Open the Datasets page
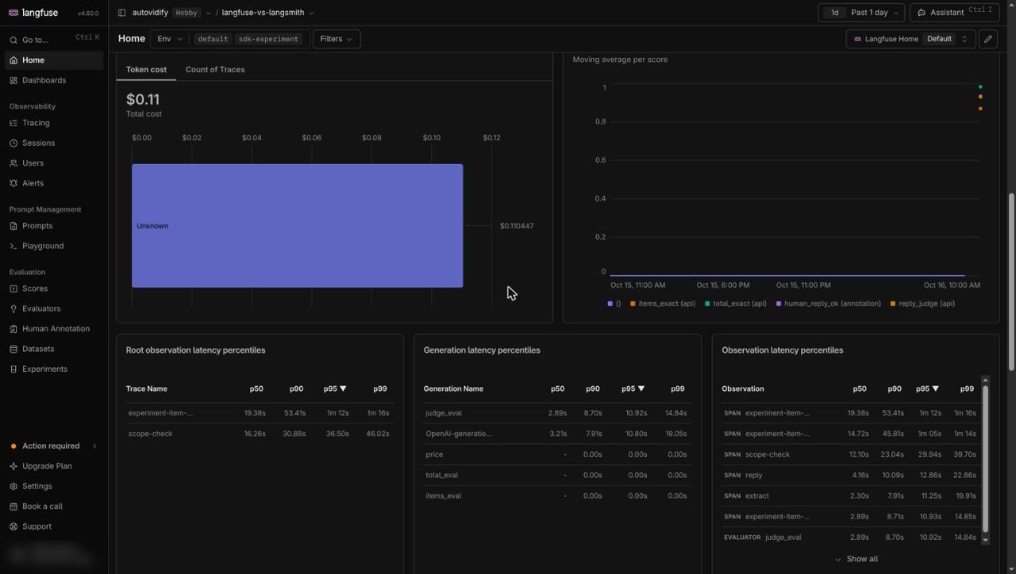The height and width of the screenshot is (574, 1016). [54, 349]
